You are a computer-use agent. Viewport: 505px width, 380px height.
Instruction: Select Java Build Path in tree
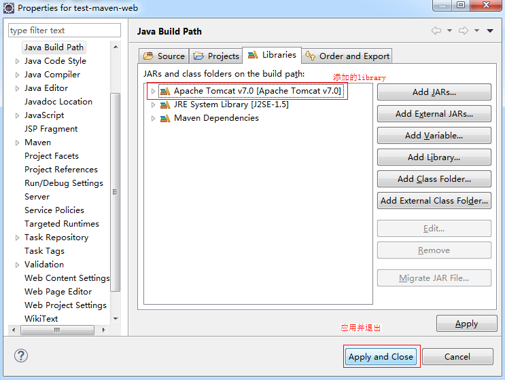pos(54,47)
